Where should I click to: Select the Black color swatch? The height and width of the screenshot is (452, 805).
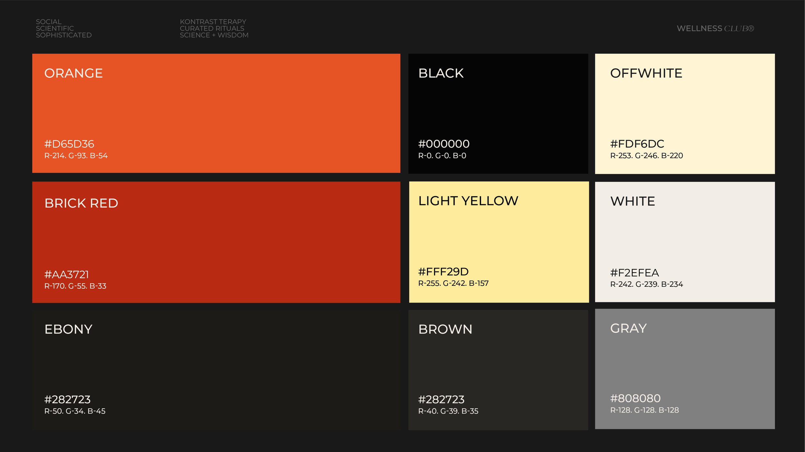[x=498, y=113]
